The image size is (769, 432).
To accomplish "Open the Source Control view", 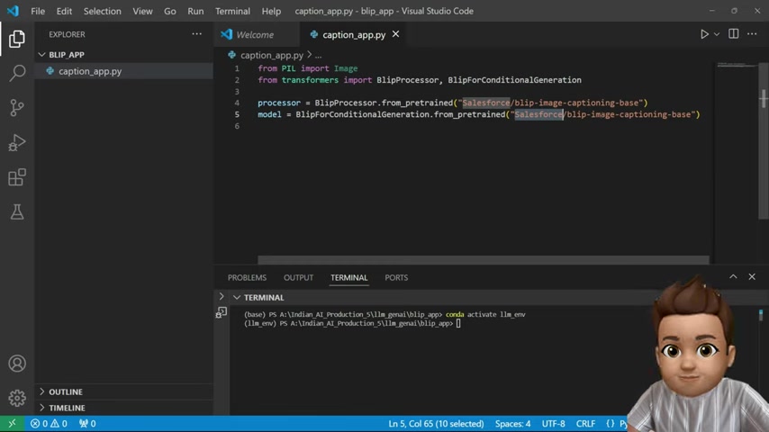I will [17, 108].
